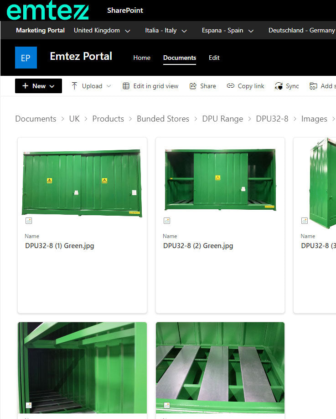The height and width of the screenshot is (419, 336).
Task: Click the SharePoint app title
Action: coord(125,11)
